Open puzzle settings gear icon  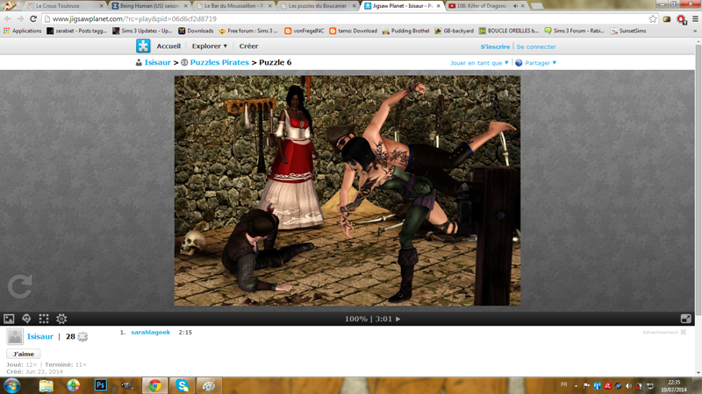click(61, 319)
